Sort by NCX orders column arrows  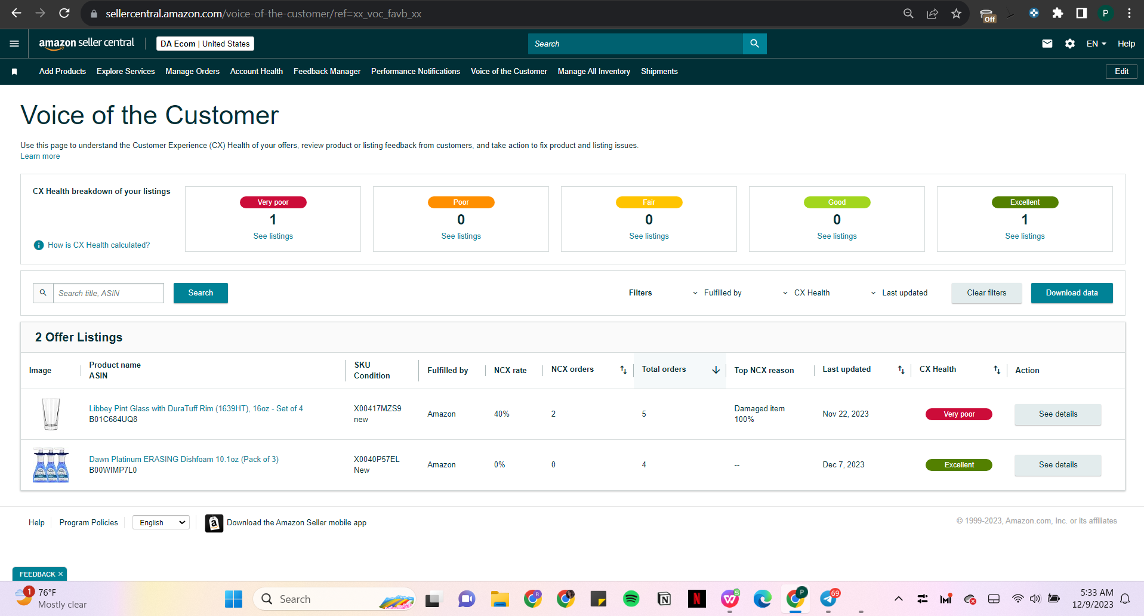tap(623, 370)
